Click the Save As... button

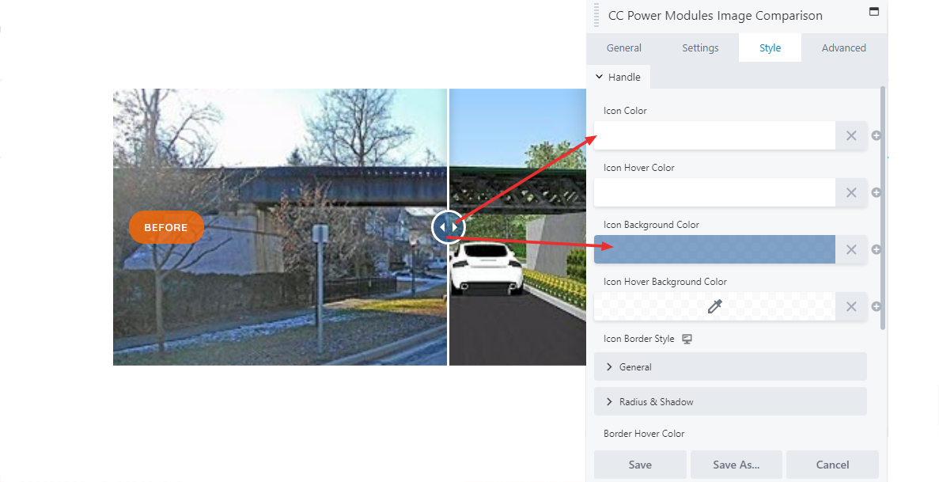tap(736, 465)
